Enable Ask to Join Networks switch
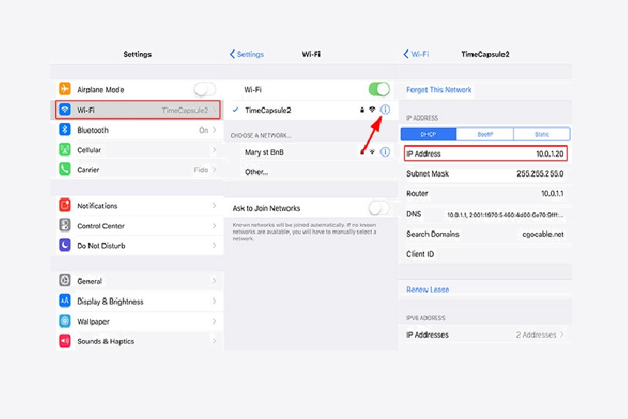 (x=379, y=208)
